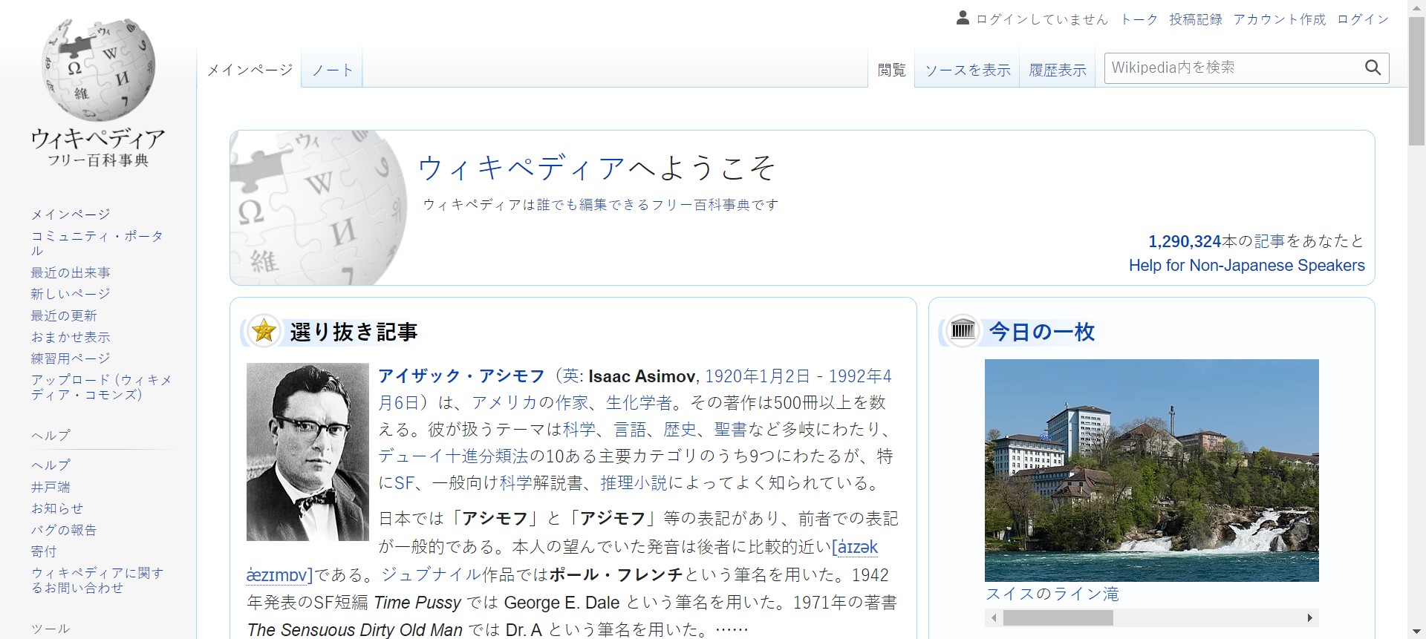Open the スイスのライン滝 caption link
The image size is (1426, 639).
(1052, 594)
